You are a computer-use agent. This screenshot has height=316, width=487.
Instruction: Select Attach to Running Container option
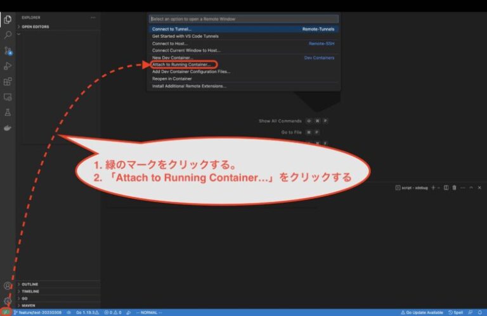coord(181,65)
